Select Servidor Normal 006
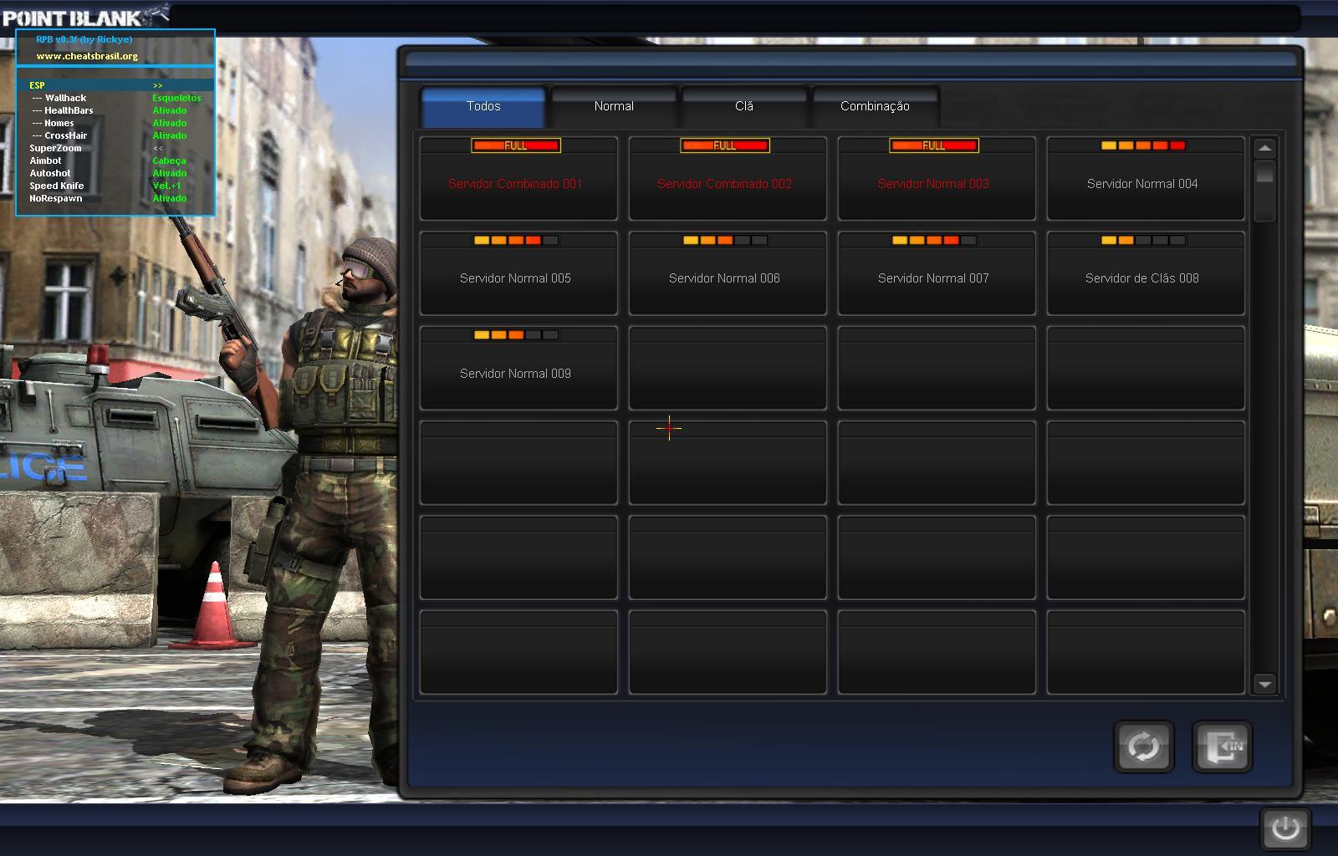The width and height of the screenshot is (1338, 856). tap(728, 273)
